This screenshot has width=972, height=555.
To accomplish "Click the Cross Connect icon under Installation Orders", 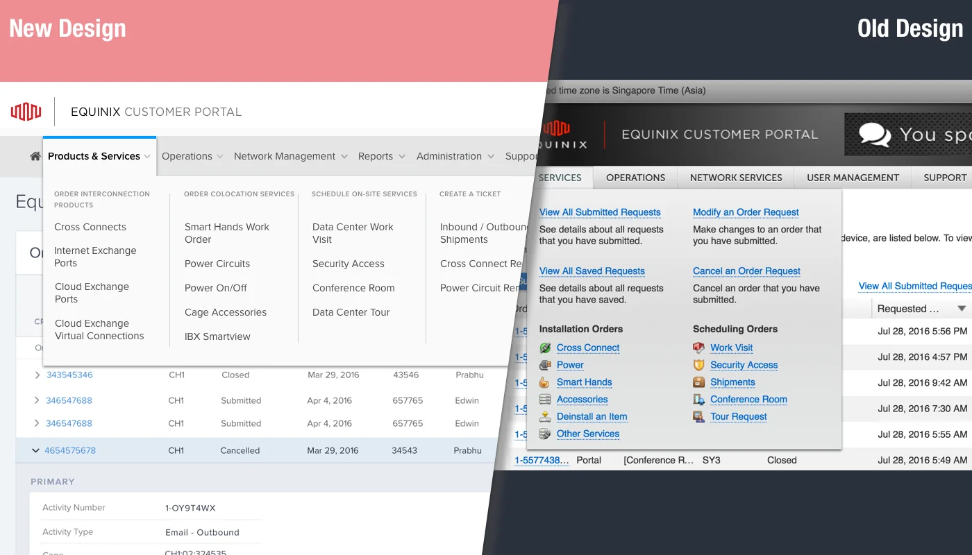I will coord(545,348).
